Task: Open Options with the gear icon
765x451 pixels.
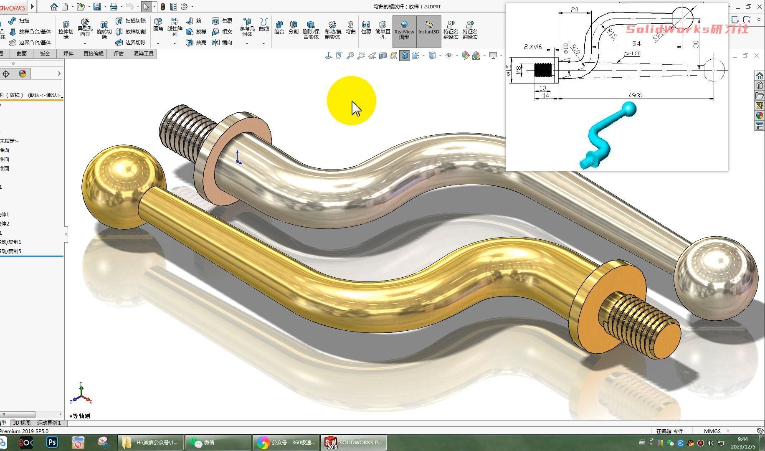Action: click(x=184, y=7)
